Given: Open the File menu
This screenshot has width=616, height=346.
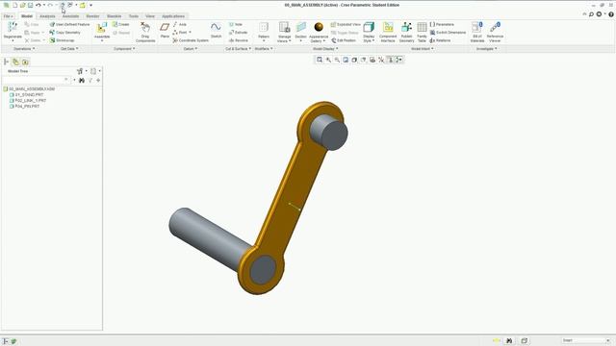Looking at the screenshot, I should tap(9, 16).
